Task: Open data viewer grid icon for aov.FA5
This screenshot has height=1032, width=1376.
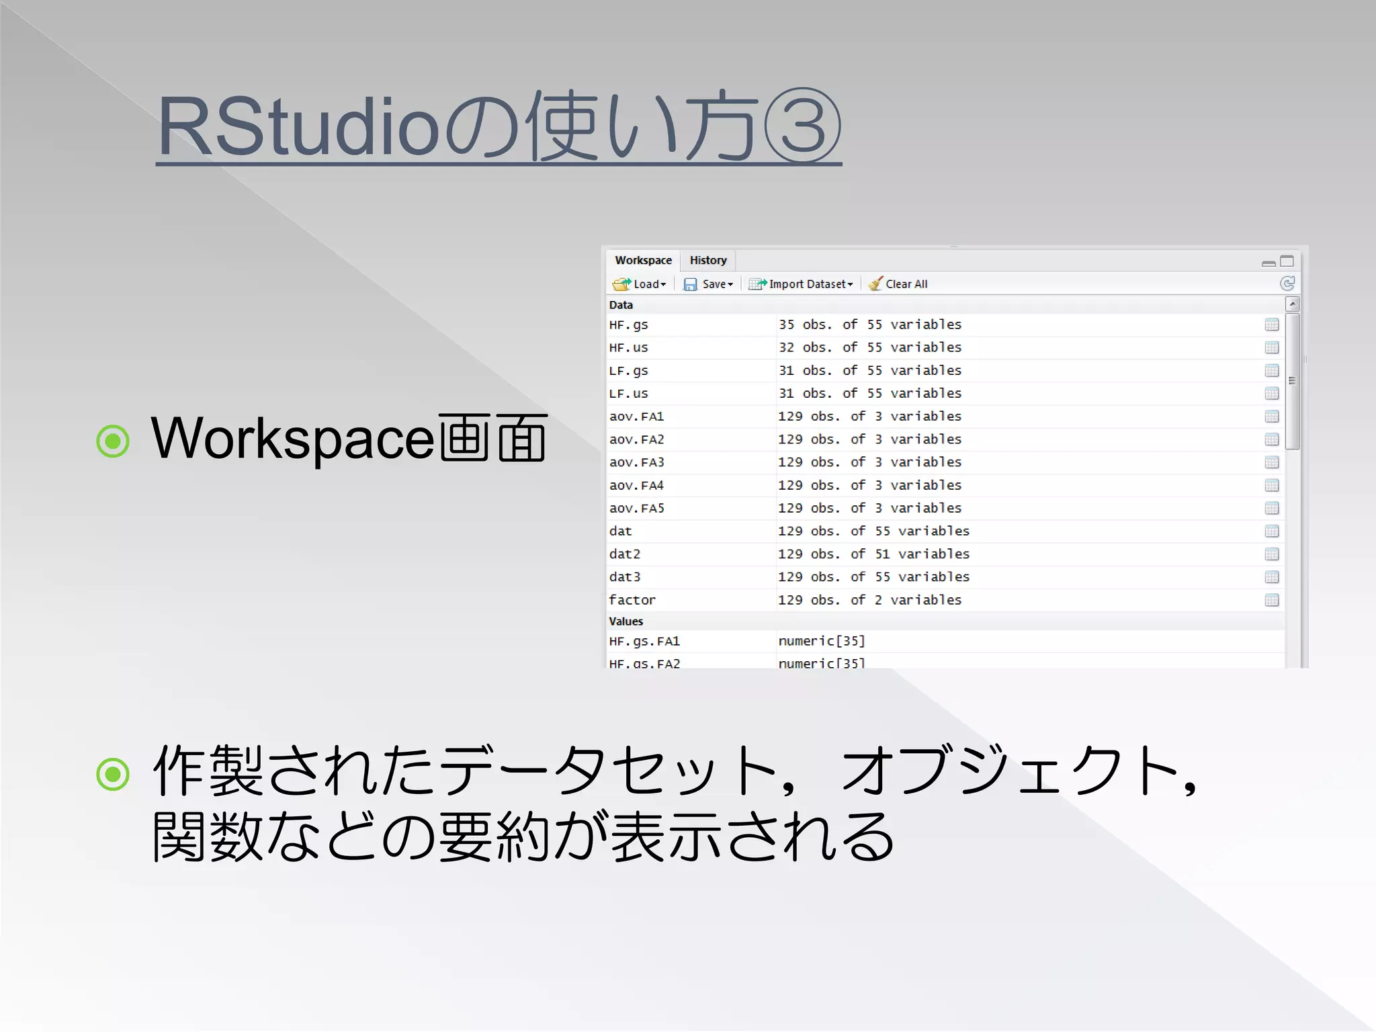Action: tap(1271, 509)
